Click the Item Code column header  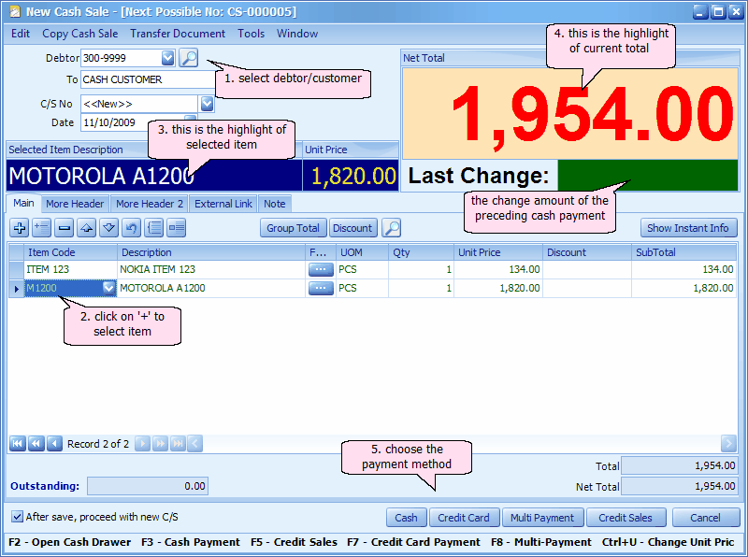click(x=71, y=252)
